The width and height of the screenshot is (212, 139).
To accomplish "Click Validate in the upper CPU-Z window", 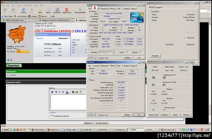I will point(127,58).
